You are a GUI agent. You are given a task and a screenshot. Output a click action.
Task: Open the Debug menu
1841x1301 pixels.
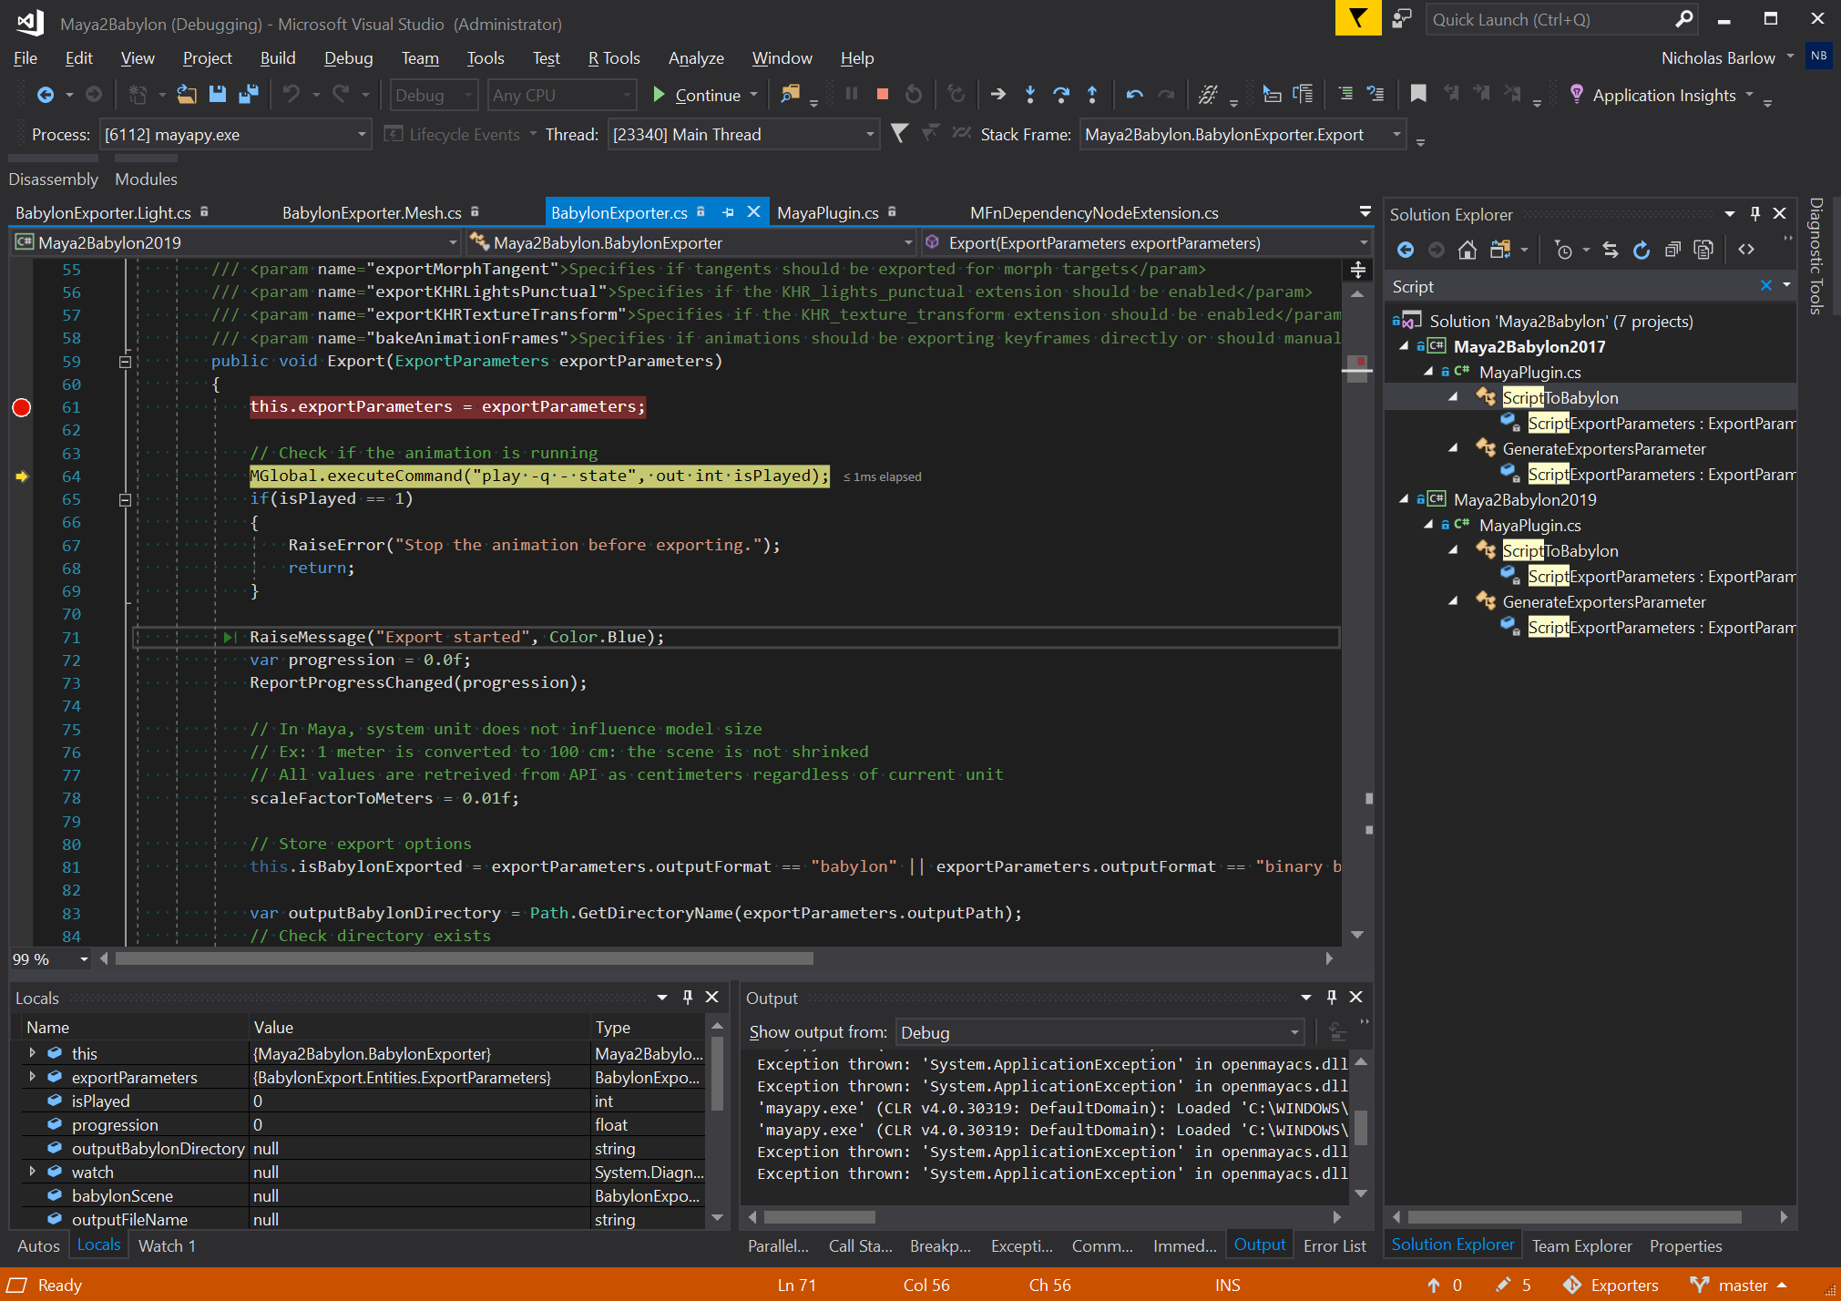coord(348,57)
